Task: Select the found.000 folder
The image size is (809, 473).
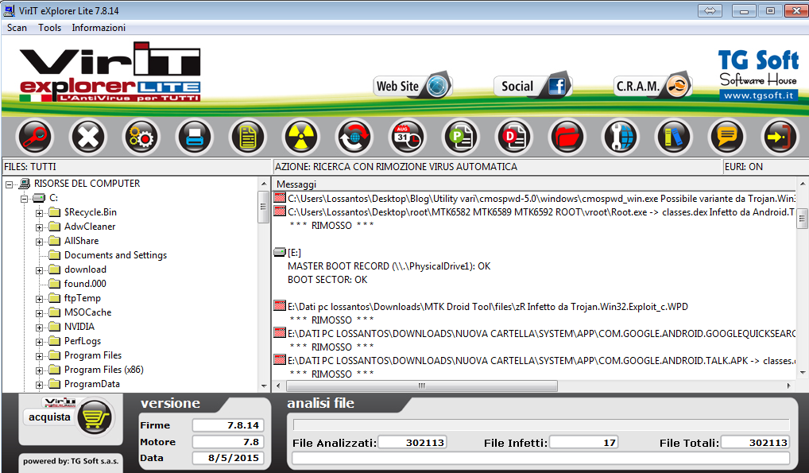Action: click(85, 284)
